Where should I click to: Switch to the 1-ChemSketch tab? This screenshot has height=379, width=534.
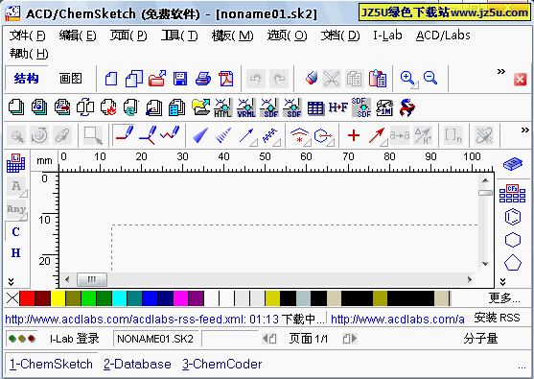click(51, 364)
